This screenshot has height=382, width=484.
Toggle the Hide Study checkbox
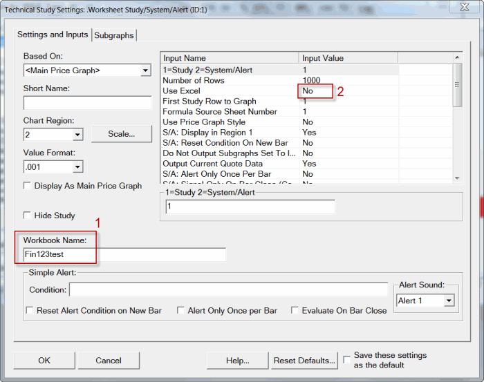point(28,216)
